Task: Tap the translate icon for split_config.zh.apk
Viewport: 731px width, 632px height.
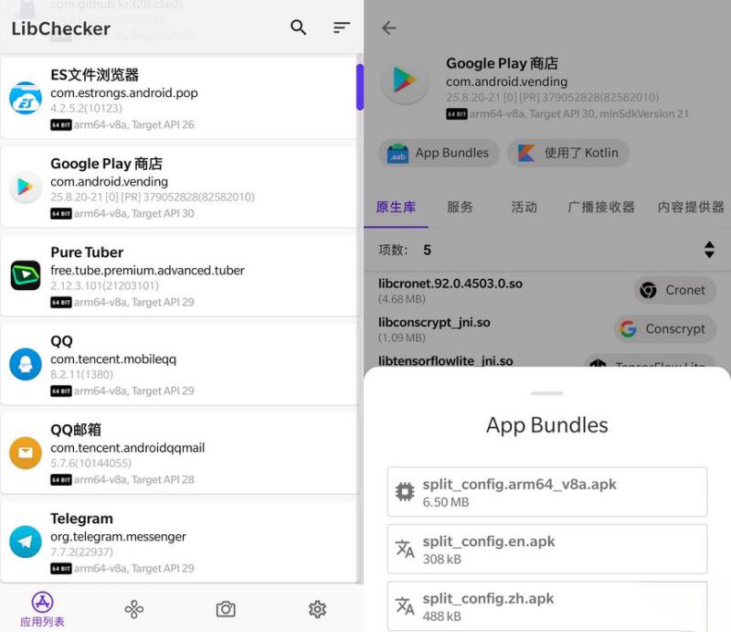Action: click(x=405, y=605)
